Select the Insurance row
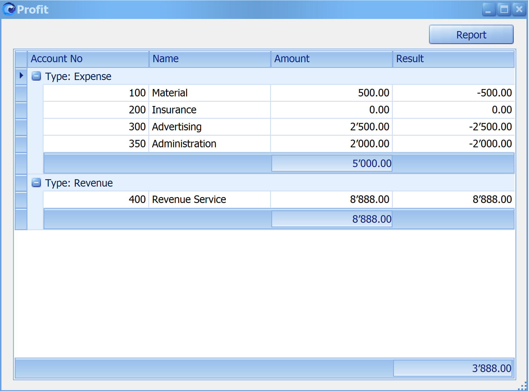The image size is (529, 391). click(x=279, y=110)
